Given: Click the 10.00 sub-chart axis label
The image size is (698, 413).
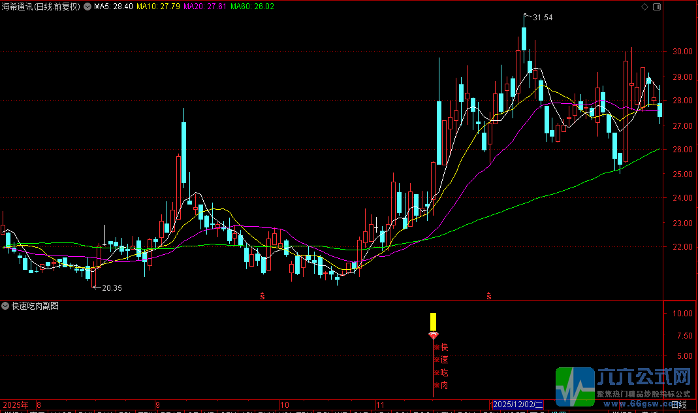Looking at the screenshot, I should point(682,314).
